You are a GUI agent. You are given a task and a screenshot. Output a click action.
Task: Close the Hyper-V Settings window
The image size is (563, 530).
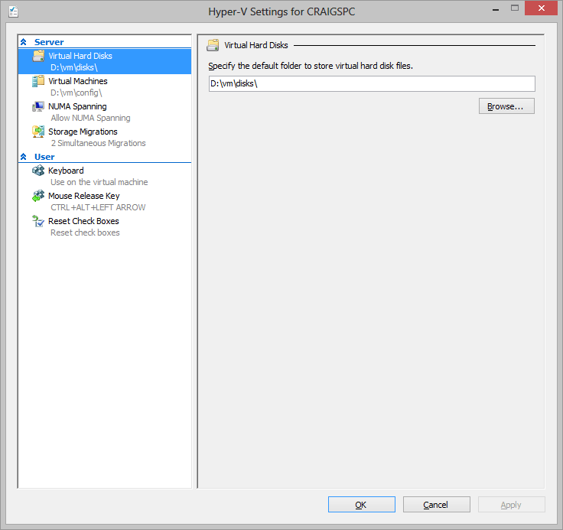pyautogui.click(x=541, y=8)
